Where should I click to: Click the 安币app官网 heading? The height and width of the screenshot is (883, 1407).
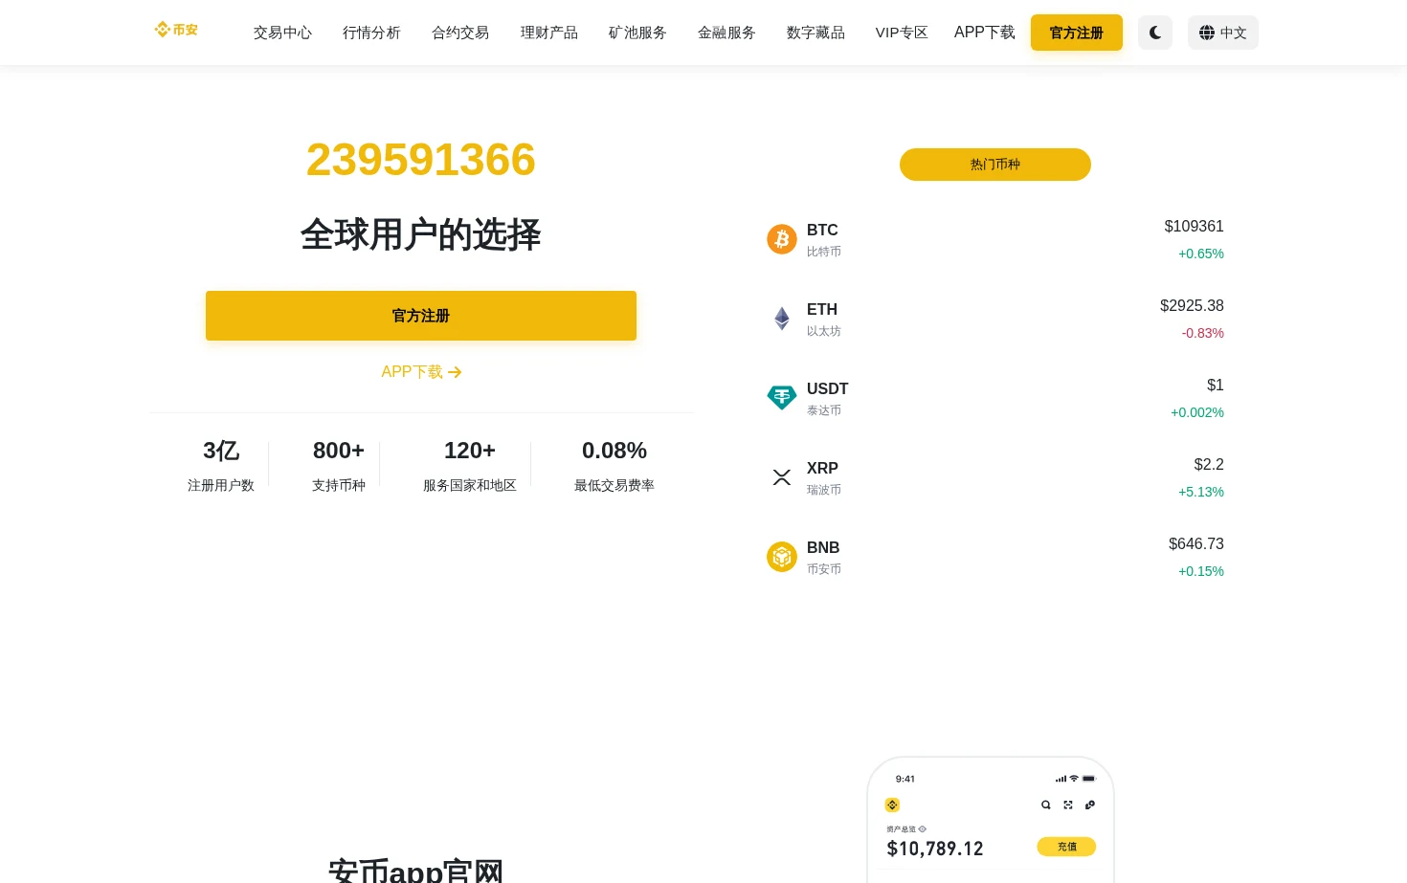[x=415, y=870]
